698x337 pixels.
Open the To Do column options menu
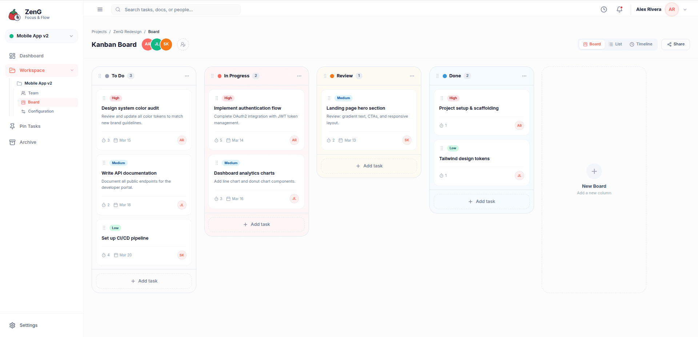tap(187, 76)
